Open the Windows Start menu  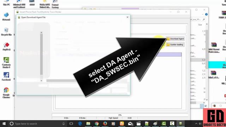(x=4, y=124)
